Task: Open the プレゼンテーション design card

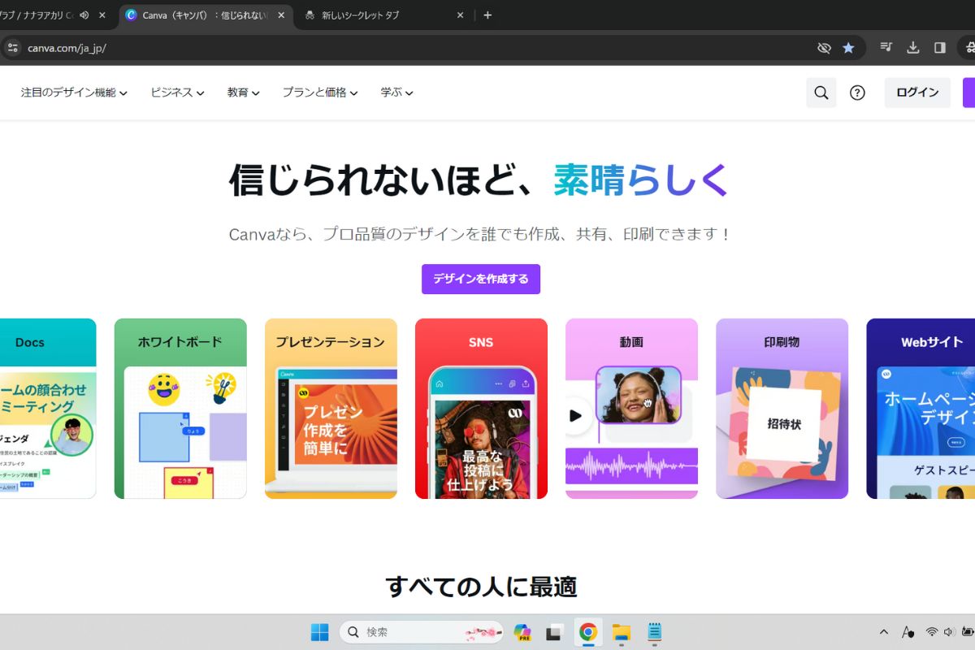Action: click(x=331, y=409)
